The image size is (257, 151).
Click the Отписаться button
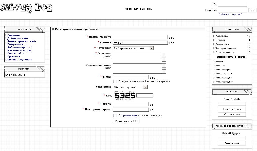232,114
